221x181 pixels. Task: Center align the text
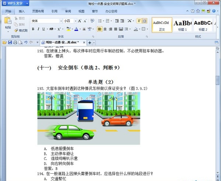click(105, 29)
